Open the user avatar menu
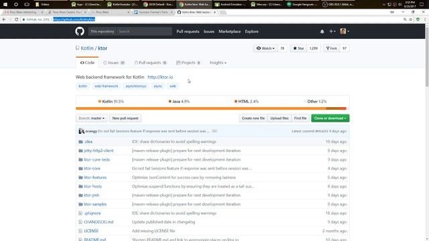The width and height of the screenshot is (429, 241). [x=345, y=31]
